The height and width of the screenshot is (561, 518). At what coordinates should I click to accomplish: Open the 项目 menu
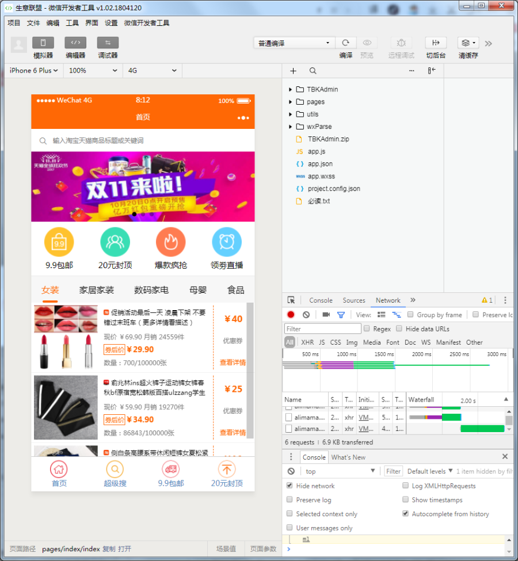coord(14,23)
